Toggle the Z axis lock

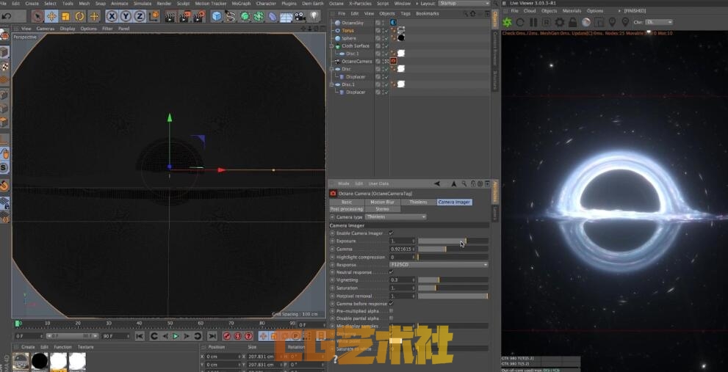point(140,17)
